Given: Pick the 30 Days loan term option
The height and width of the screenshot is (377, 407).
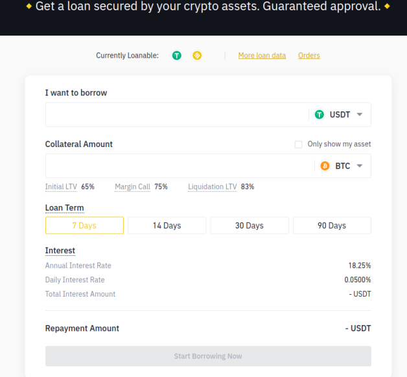Looking at the screenshot, I should pyautogui.click(x=249, y=225).
